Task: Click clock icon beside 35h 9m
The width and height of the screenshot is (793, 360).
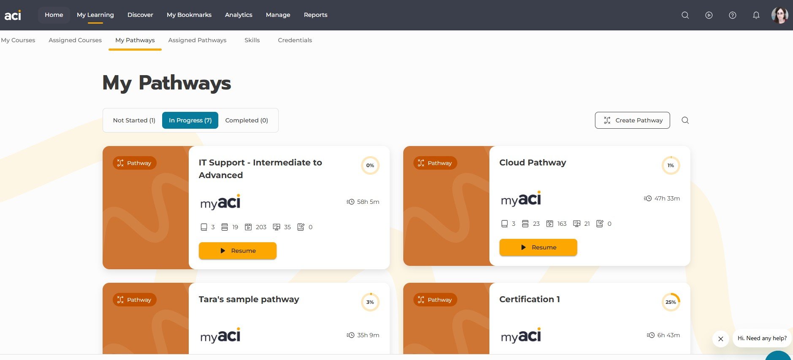Action: (350, 335)
